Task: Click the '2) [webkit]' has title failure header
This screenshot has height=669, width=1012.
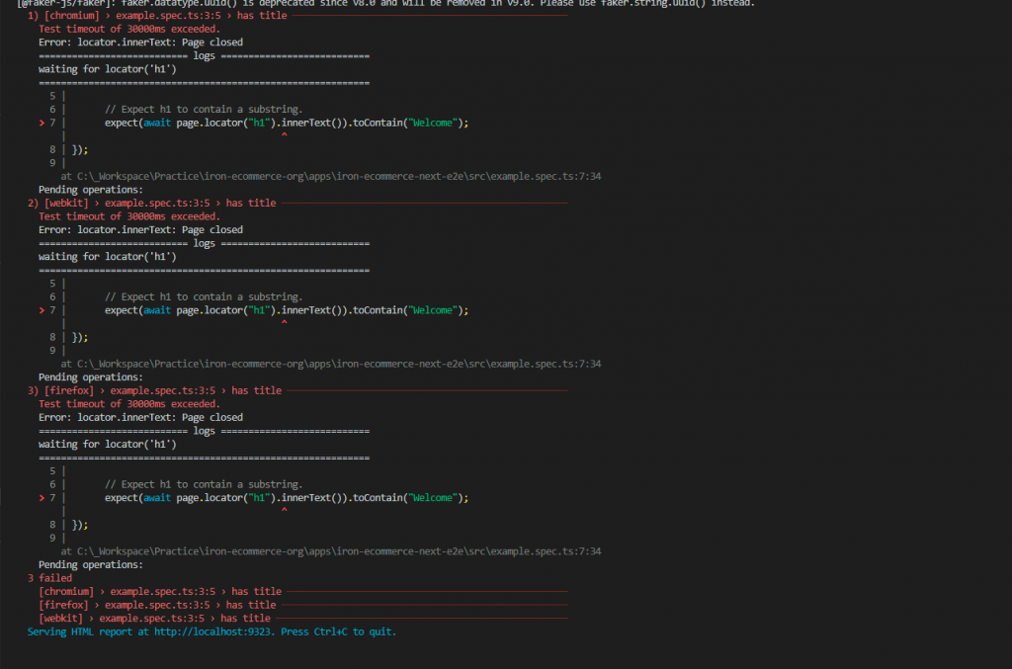Action: pos(151,204)
